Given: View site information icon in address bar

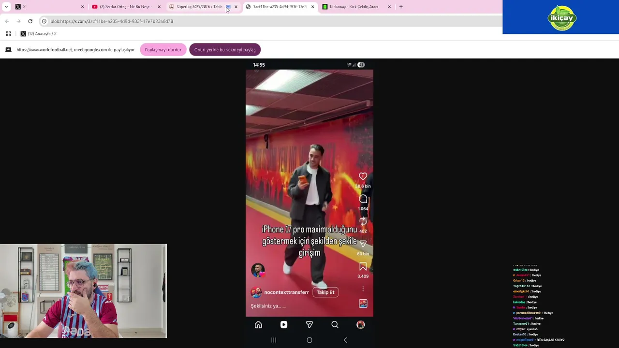Looking at the screenshot, I should (x=44, y=21).
